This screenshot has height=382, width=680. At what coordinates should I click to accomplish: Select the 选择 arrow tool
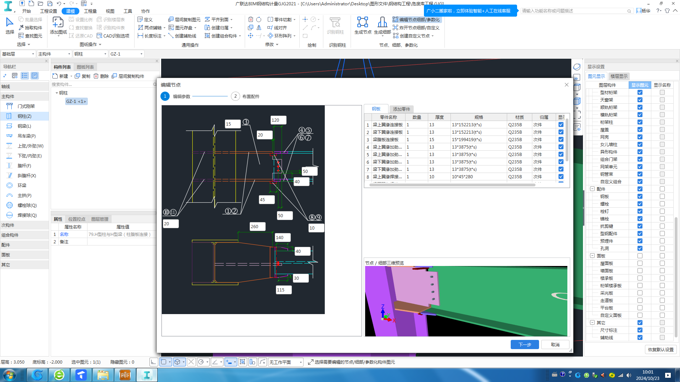click(x=10, y=25)
